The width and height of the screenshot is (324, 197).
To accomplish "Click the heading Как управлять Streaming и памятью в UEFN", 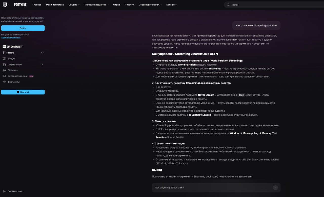I will click(x=185, y=54).
